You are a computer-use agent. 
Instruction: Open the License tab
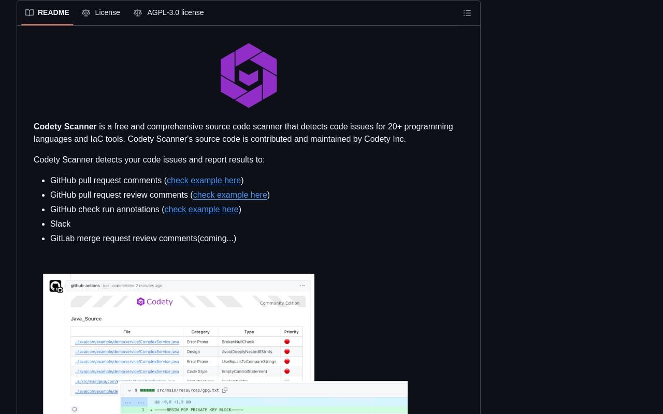click(x=101, y=12)
